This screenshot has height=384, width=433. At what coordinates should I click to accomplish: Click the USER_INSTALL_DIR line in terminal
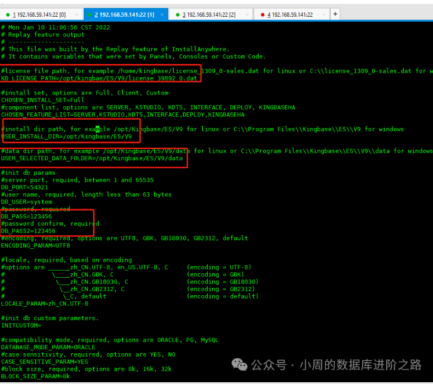[x=66, y=136]
